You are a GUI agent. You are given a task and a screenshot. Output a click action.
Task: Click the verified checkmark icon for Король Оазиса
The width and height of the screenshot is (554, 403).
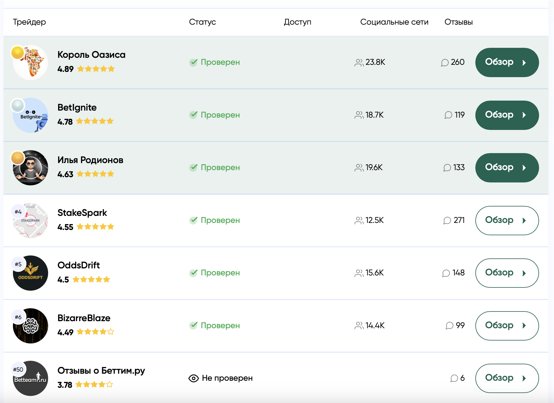tap(193, 62)
